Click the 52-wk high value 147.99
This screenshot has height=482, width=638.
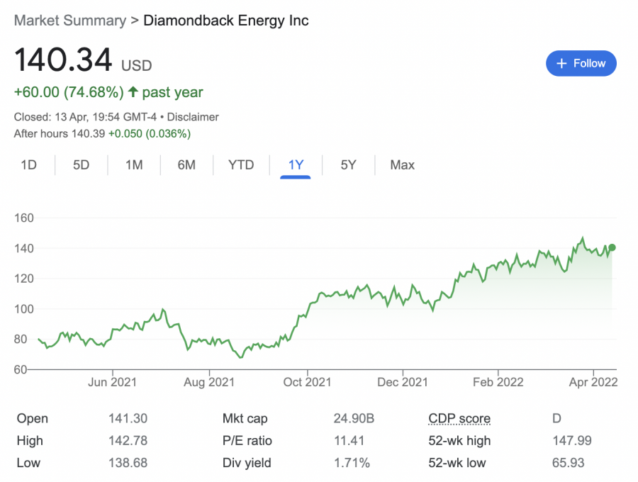(572, 440)
